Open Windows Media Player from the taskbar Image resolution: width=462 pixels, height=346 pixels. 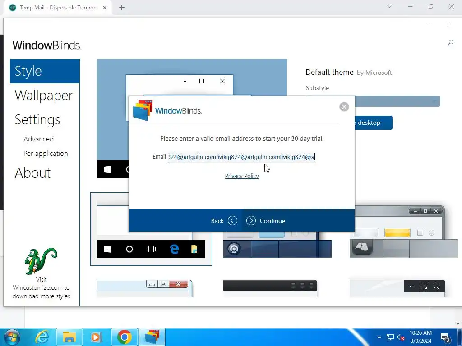[x=96, y=337]
